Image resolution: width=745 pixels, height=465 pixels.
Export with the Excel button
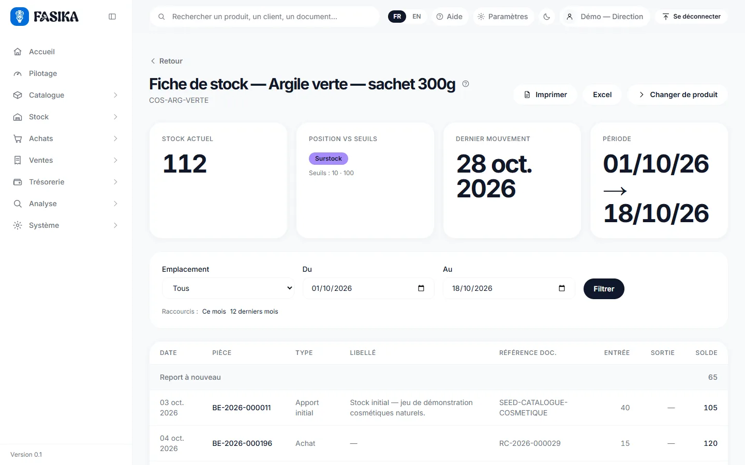602,95
